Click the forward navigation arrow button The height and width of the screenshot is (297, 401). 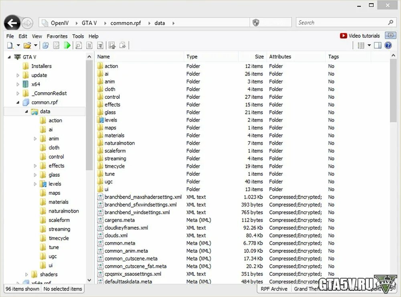click(x=27, y=23)
